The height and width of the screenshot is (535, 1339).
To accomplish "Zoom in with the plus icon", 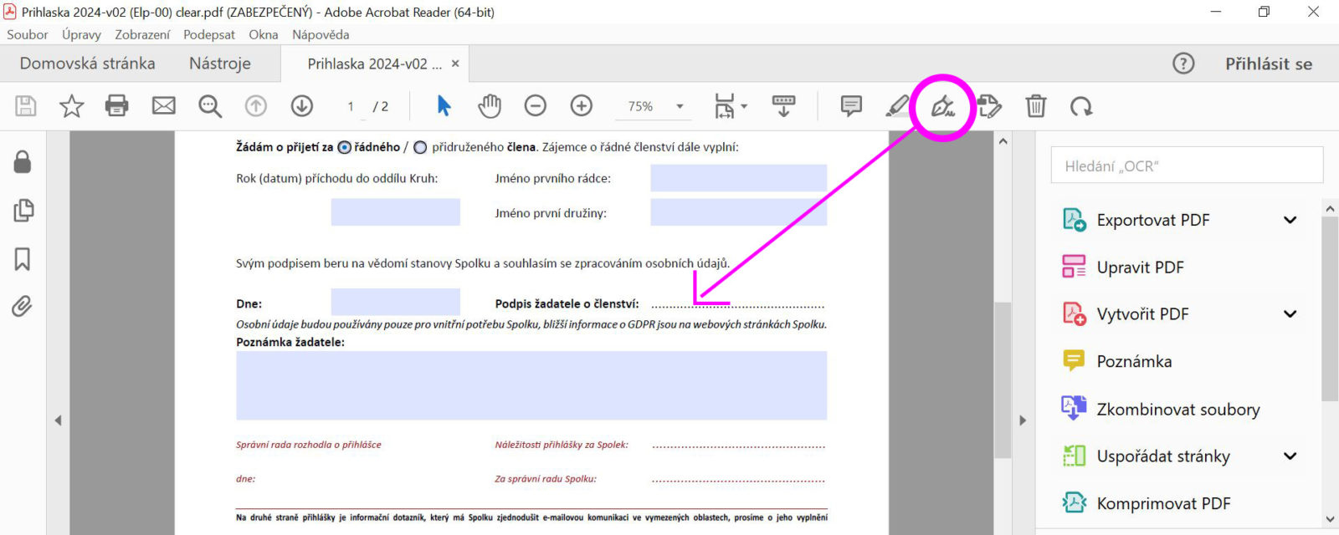I will (582, 106).
